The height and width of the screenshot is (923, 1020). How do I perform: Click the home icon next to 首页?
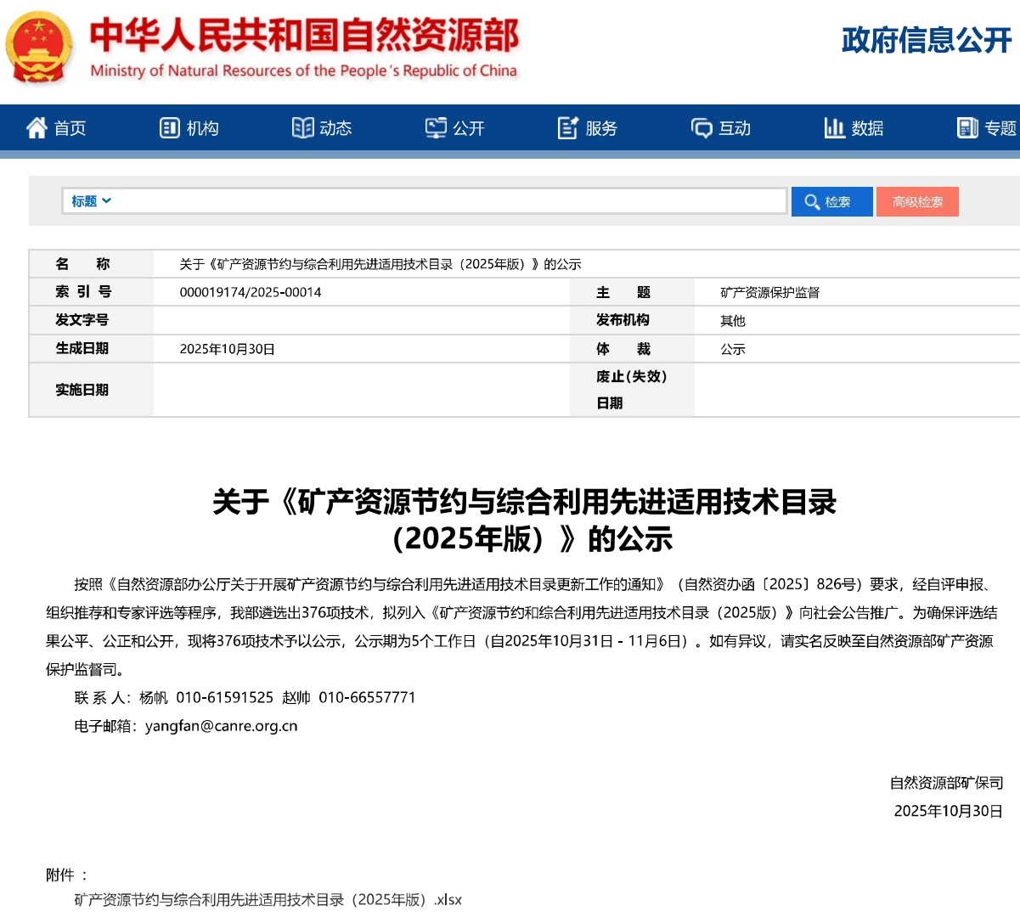click(36, 127)
